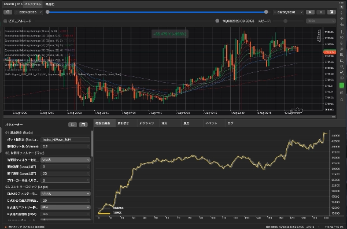347x229 pixels.
Task: Click the ボット識別名 field Index_NWave_BUY
Action: click(65, 139)
